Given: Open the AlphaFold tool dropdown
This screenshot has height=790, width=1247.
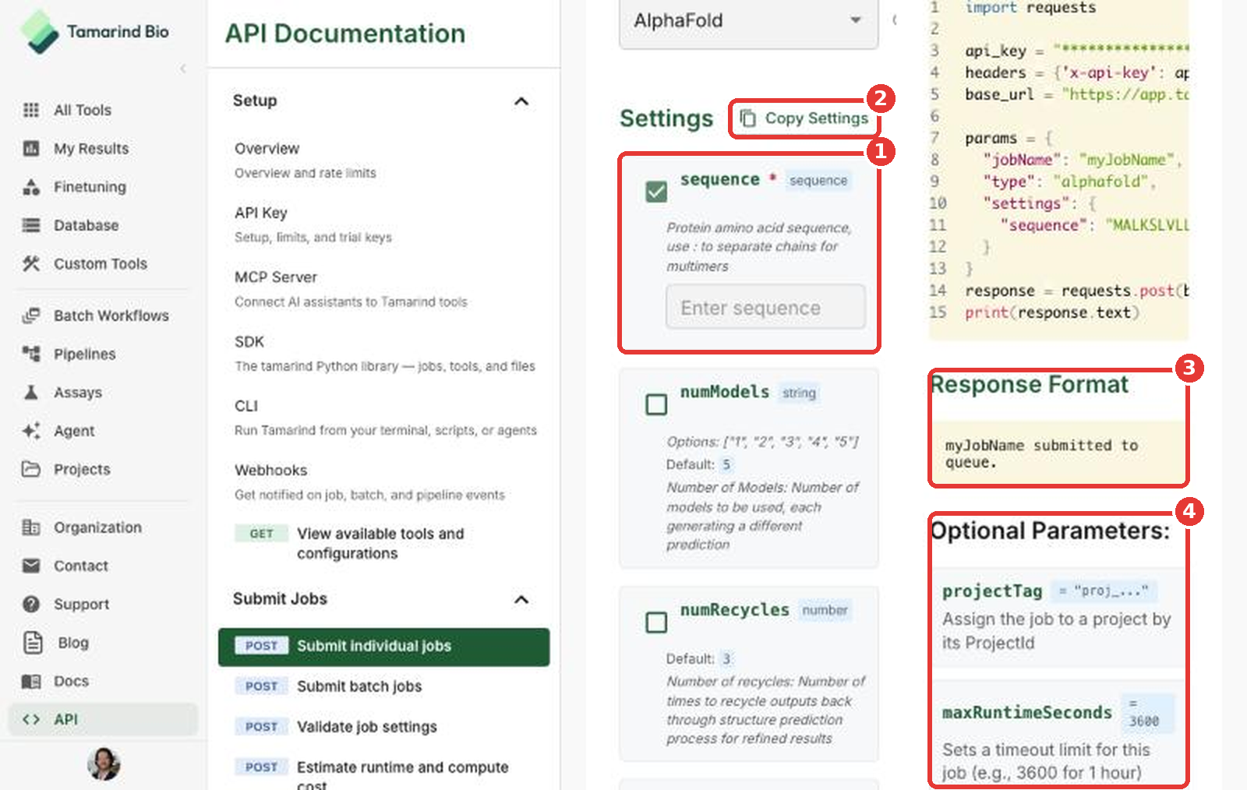Looking at the screenshot, I should tap(748, 22).
